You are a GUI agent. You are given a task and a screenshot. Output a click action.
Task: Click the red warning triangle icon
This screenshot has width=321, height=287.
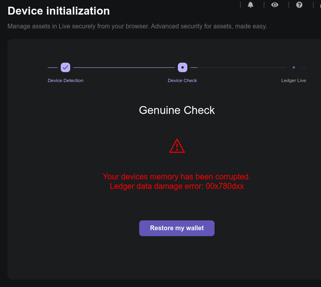click(x=177, y=146)
